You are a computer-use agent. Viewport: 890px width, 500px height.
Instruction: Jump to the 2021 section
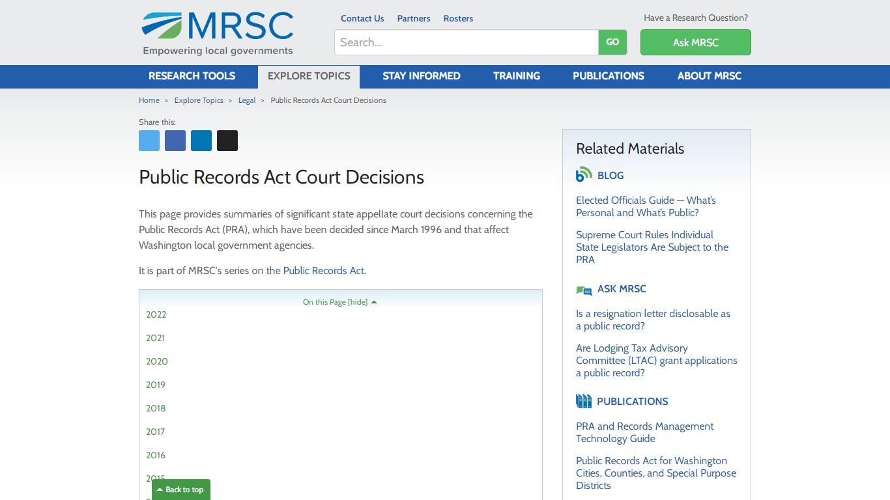156,338
